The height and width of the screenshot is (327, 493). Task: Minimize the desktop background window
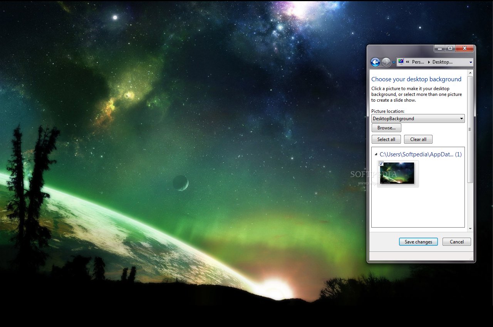[x=439, y=49]
